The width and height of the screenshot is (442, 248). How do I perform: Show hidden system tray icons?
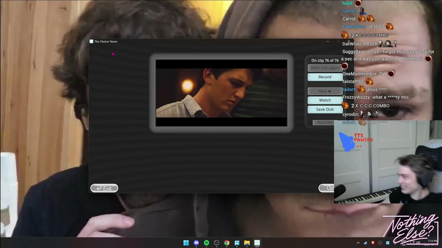pos(358,243)
